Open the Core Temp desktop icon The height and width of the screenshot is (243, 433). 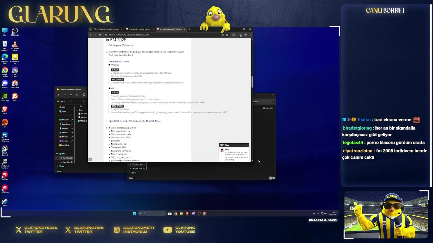pyautogui.click(x=15, y=84)
